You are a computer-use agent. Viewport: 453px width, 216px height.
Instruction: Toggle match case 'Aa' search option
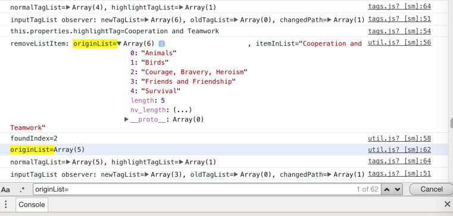coord(5,189)
